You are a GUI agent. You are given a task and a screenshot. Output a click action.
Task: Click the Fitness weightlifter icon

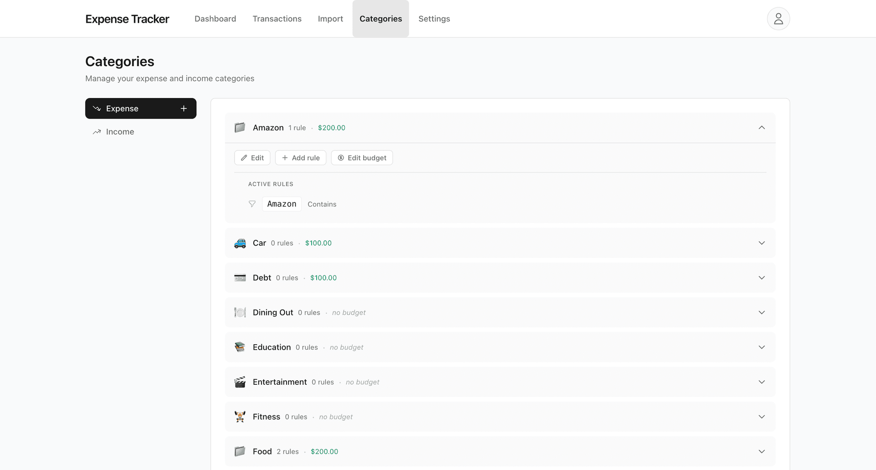pyautogui.click(x=240, y=417)
